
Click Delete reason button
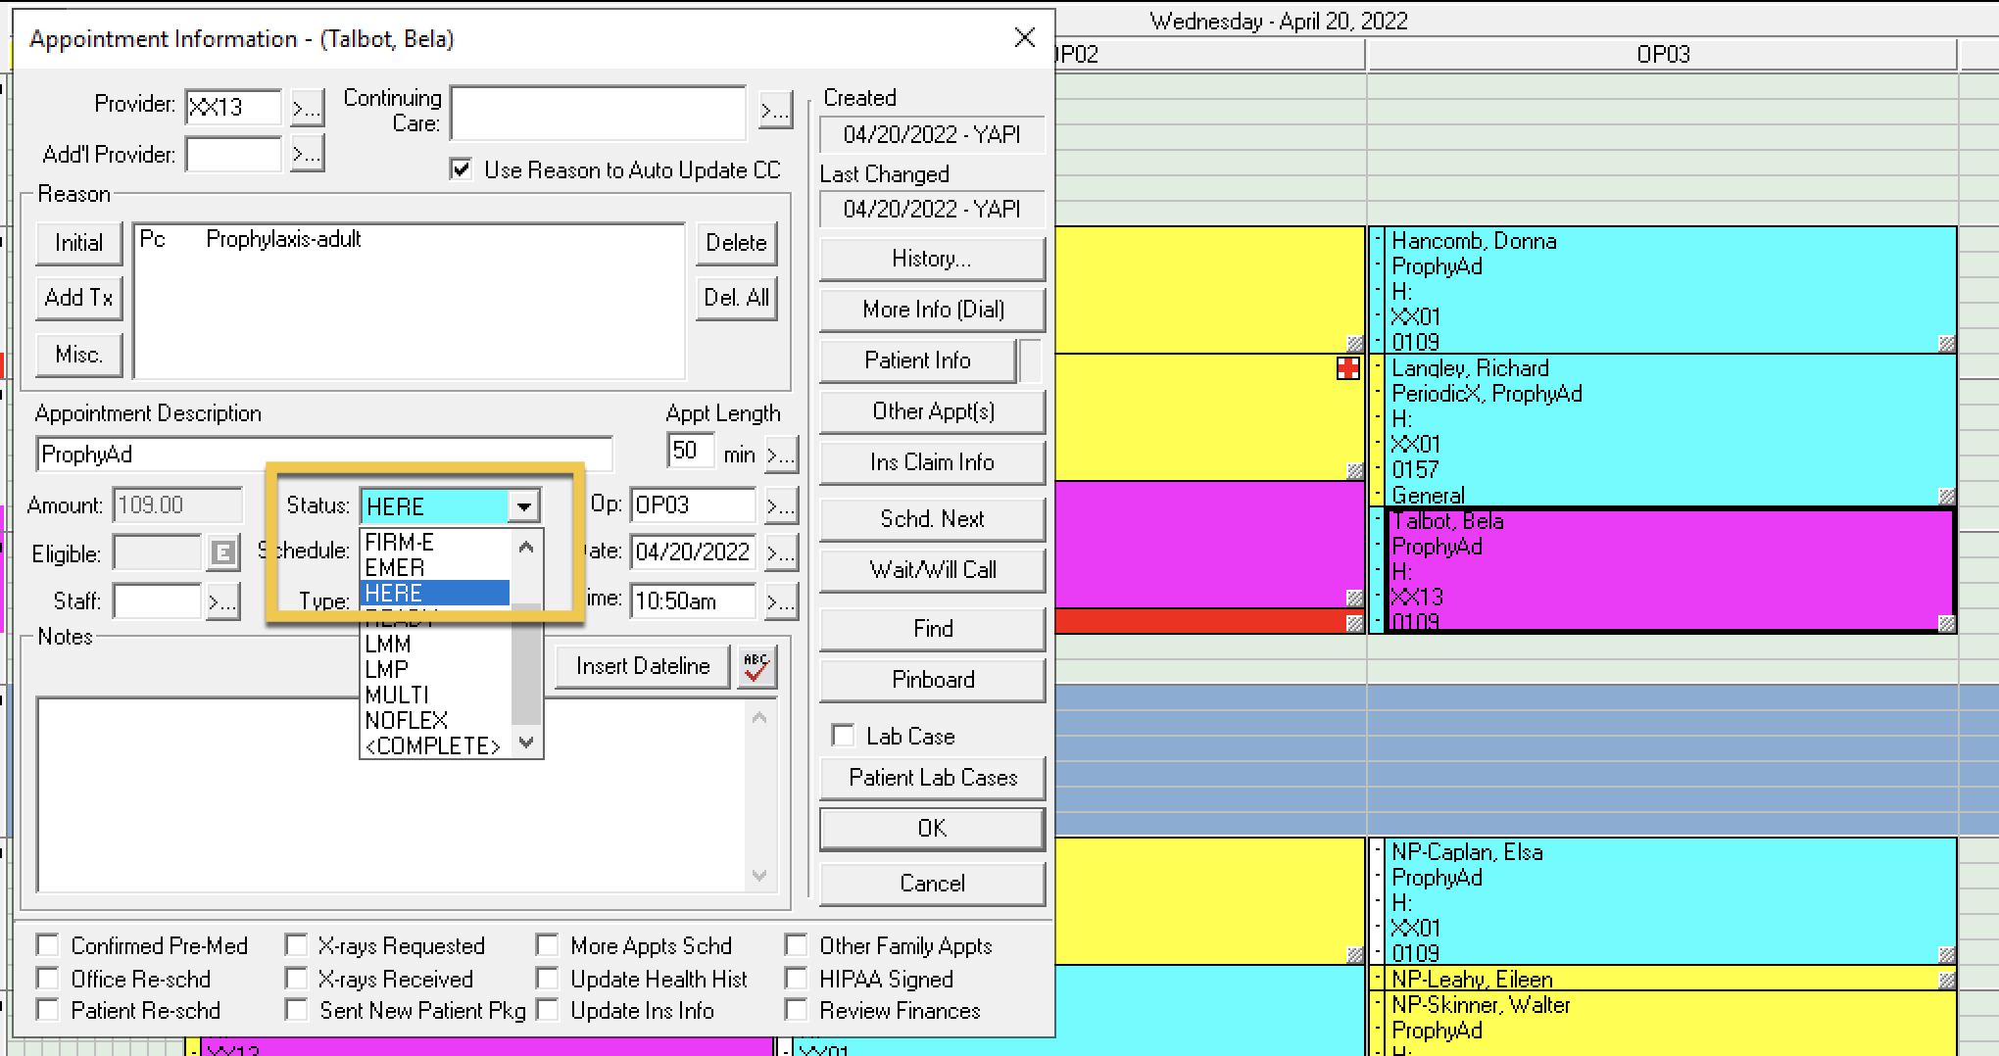[x=737, y=243]
